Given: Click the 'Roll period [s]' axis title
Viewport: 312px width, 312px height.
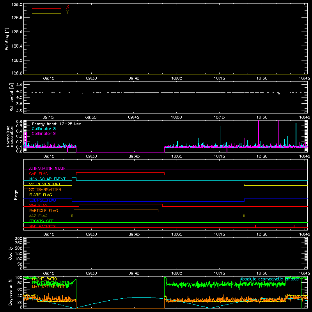Looking at the screenshot, I should pos(12,97).
